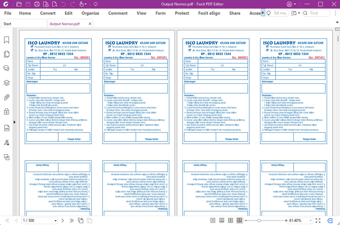Go to the next page arrow
This screenshot has width=340, height=225.
click(62, 221)
